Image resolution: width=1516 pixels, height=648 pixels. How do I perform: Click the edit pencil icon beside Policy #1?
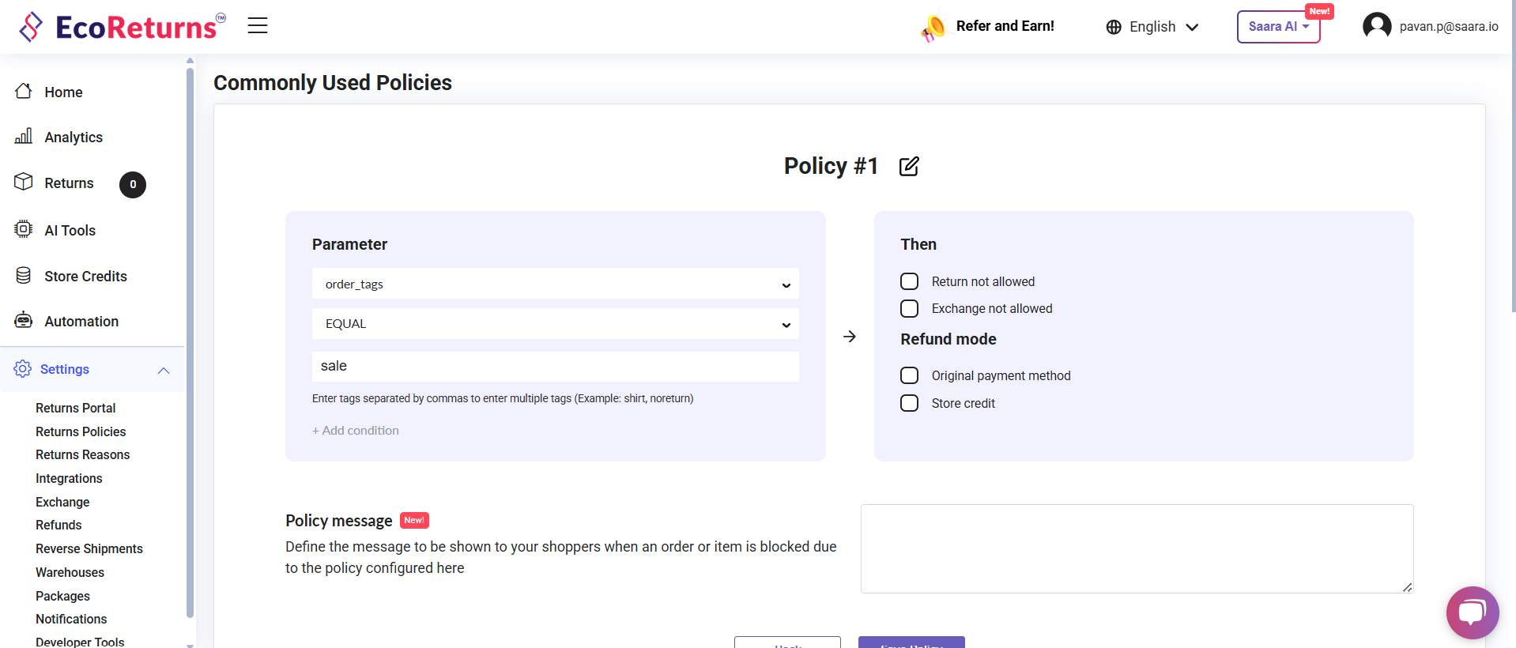tap(909, 166)
